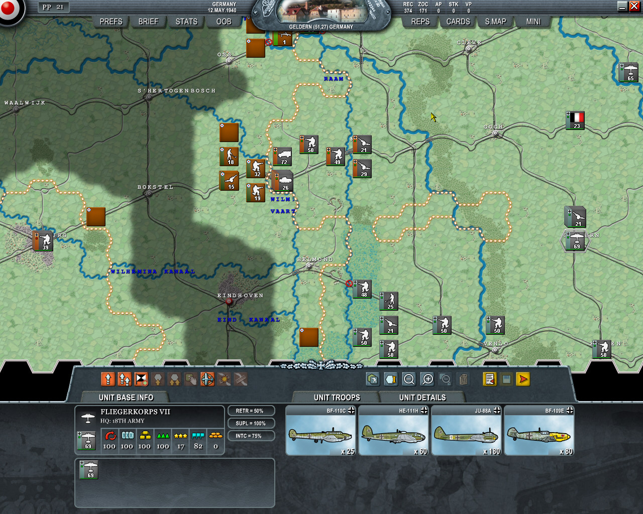Zoom out the map with minus magnifier
The height and width of the screenshot is (514, 643).
tap(409, 379)
